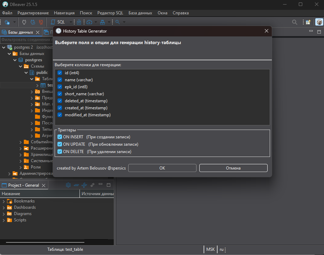324x255 pixels.
Task: Collapse the Схемы node
Action: (20, 66)
